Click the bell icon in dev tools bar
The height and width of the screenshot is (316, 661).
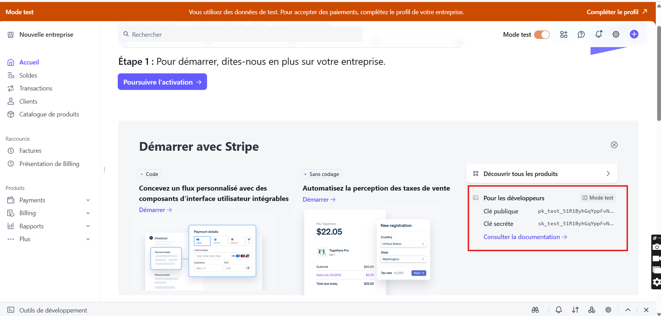(x=559, y=310)
